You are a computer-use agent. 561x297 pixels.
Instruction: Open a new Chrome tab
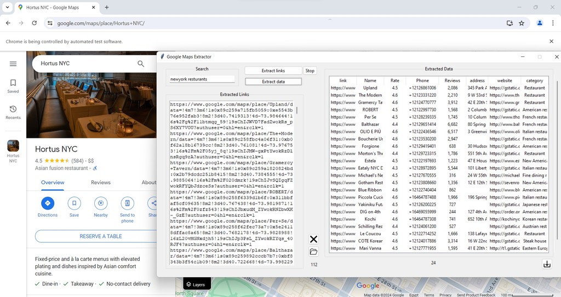coord(107,7)
